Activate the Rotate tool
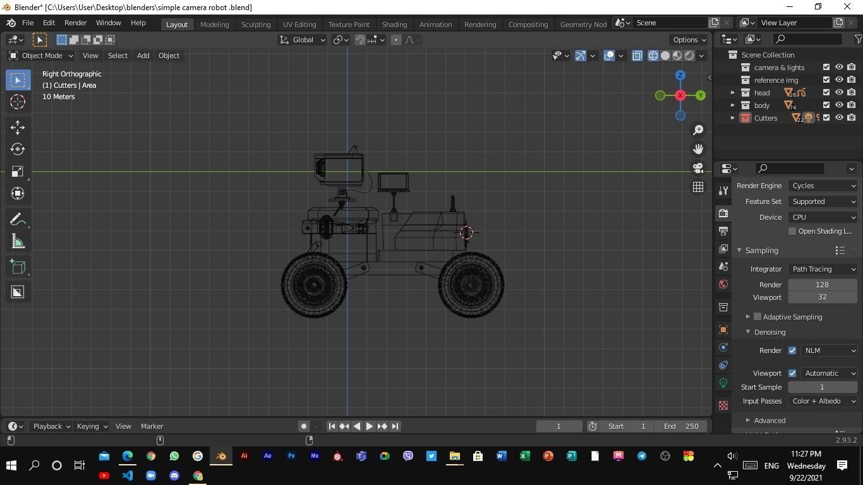863x485 pixels. pos(18,149)
